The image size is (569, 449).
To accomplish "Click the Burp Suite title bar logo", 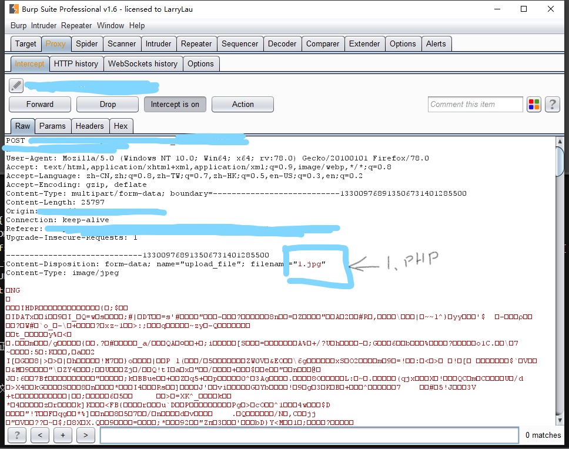I will tap(14, 9).
